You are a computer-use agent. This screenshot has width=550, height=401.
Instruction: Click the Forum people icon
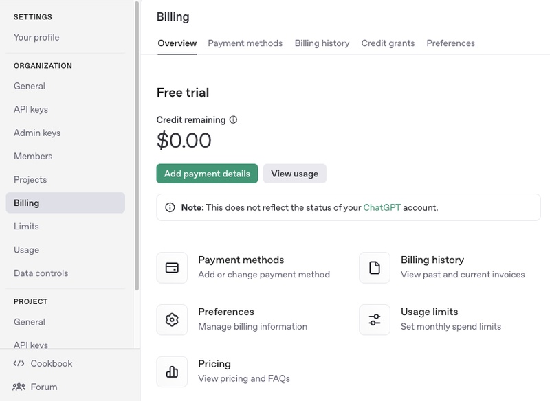pyautogui.click(x=19, y=387)
